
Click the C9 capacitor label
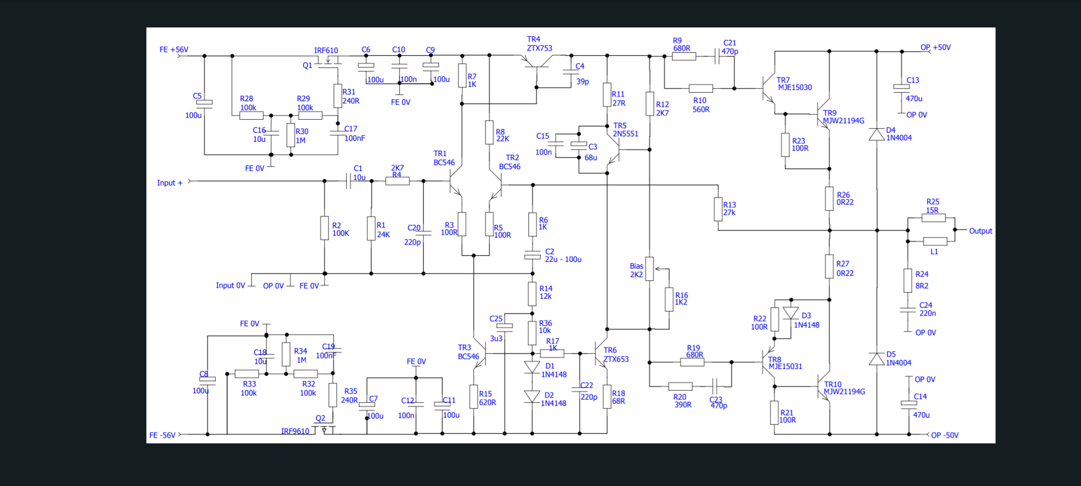pyautogui.click(x=430, y=50)
